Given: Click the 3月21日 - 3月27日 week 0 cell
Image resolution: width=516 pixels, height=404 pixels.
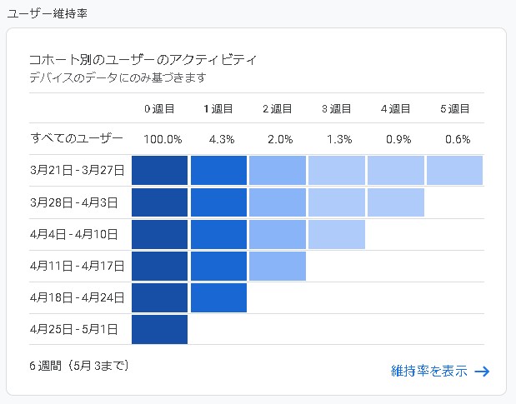Looking at the screenshot, I should 159,170.
